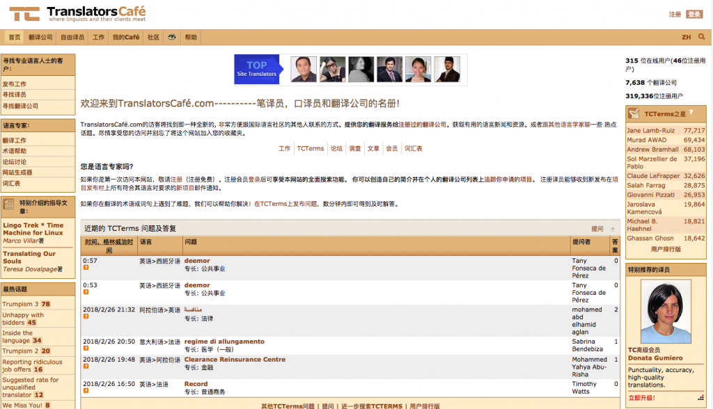Click 会员 link in center link row

coord(392,149)
